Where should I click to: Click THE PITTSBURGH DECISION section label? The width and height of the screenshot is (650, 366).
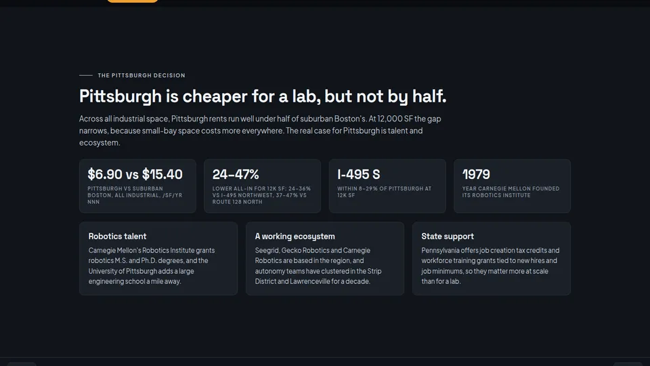(142, 75)
